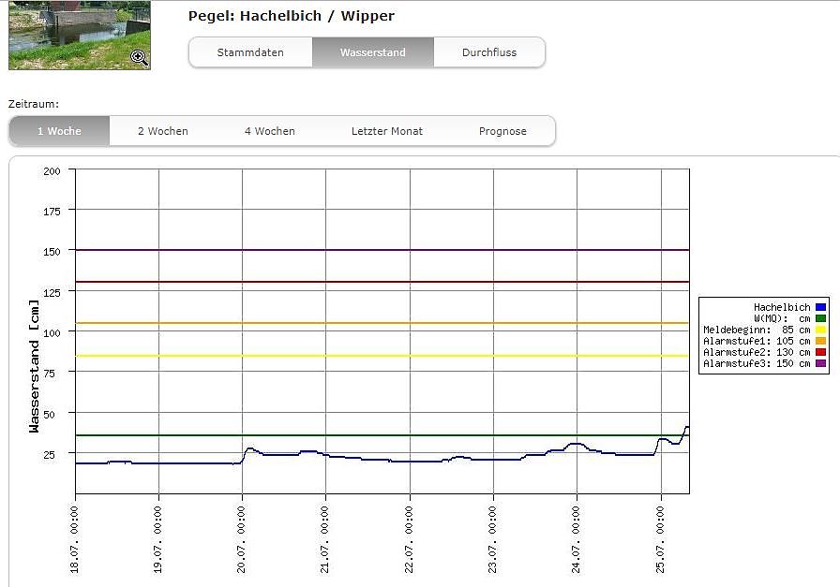Viewport: 840px width, 587px height.
Task: Click the blue Hachelbich legend swatch
Action: pyautogui.click(x=819, y=307)
